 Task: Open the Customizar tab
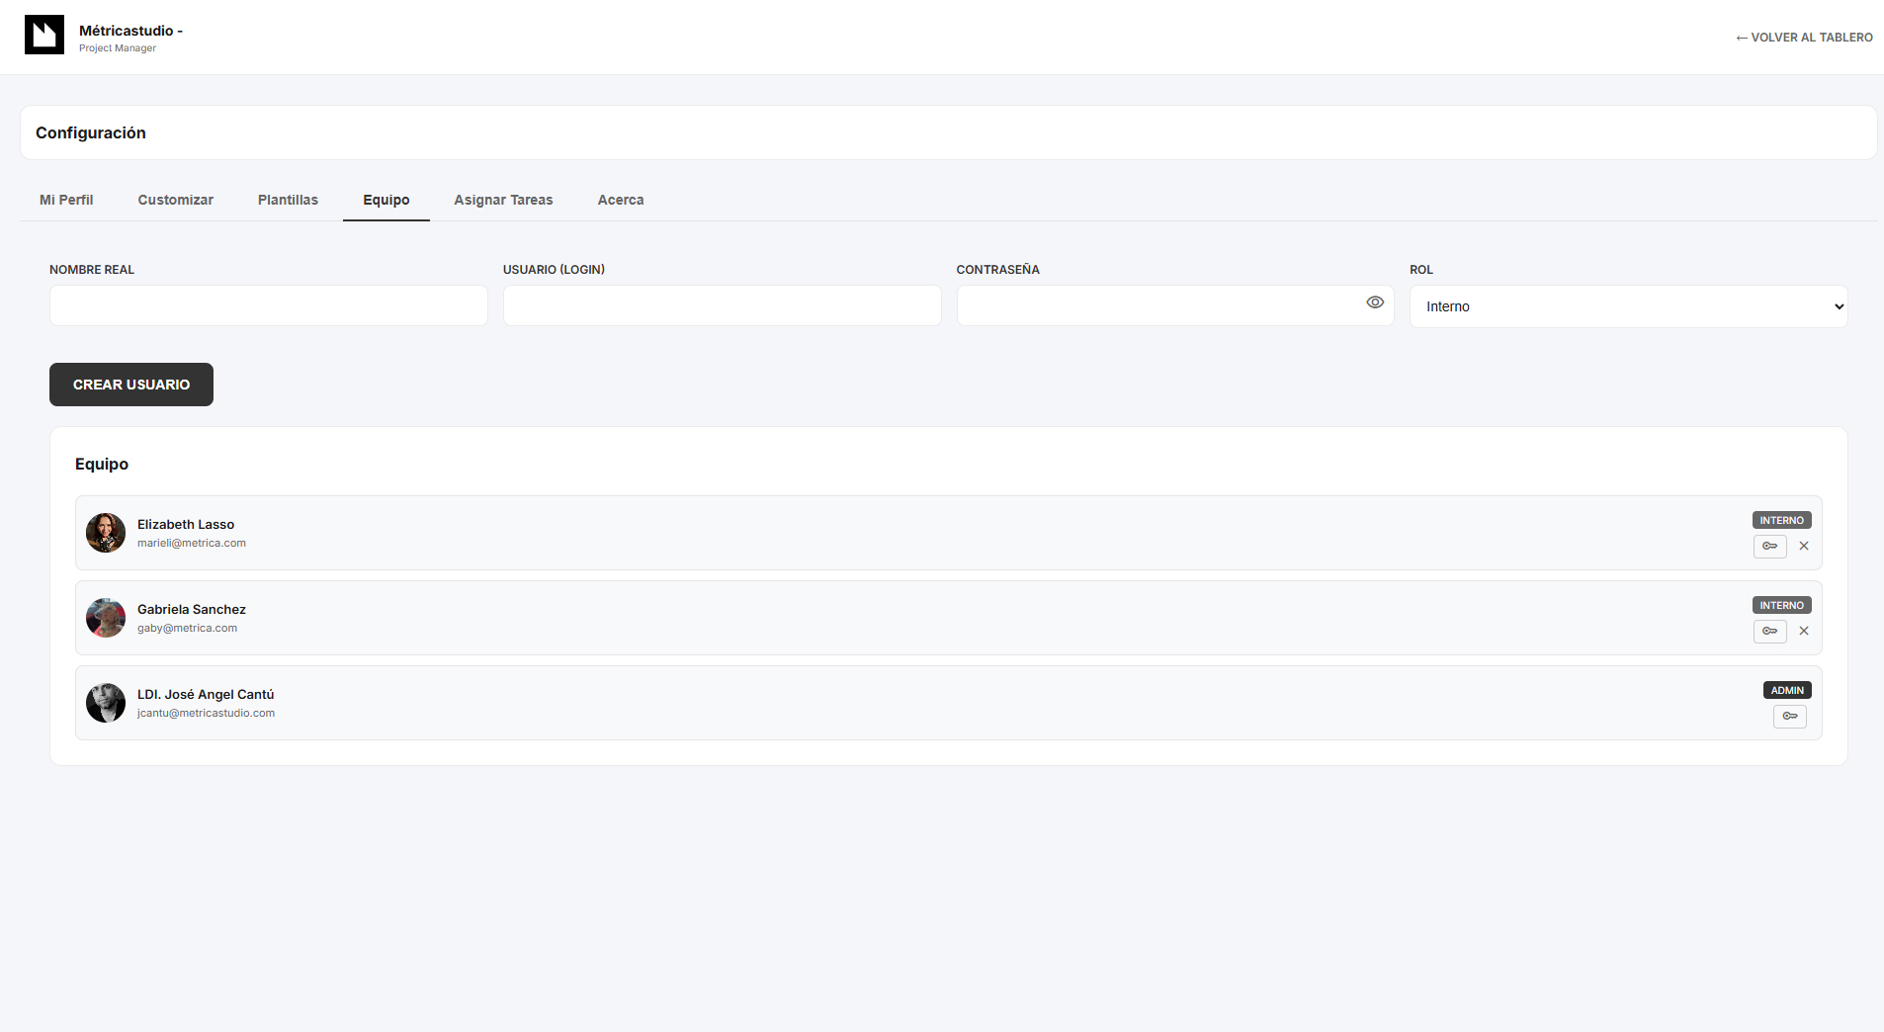pos(175,200)
